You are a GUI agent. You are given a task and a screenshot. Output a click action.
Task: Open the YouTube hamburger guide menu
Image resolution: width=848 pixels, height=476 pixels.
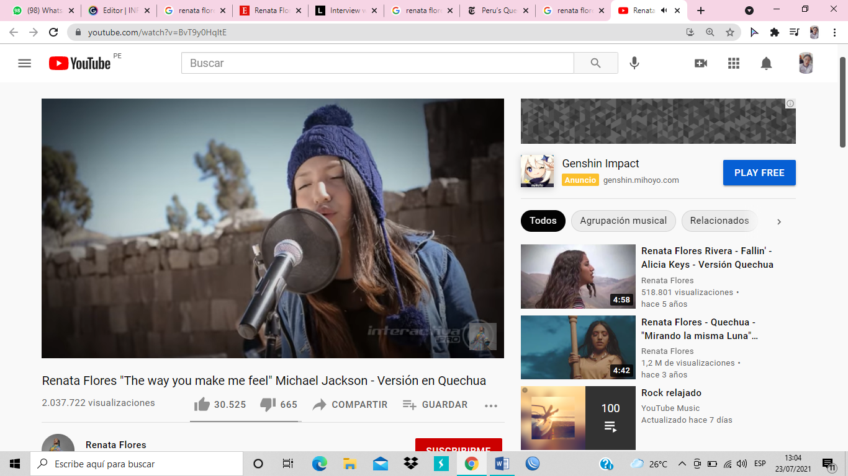[24, 63]
